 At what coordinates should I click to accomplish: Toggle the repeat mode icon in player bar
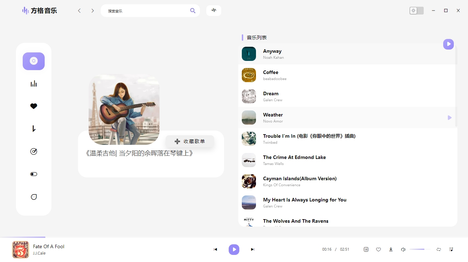pyautogui.click(x=439, y=249)
